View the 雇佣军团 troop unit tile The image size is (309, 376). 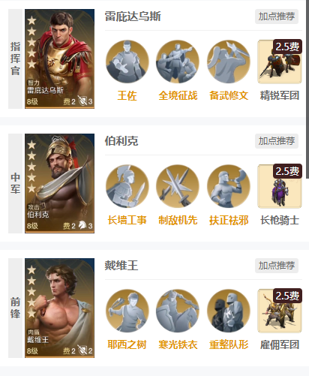click(280, 311)
